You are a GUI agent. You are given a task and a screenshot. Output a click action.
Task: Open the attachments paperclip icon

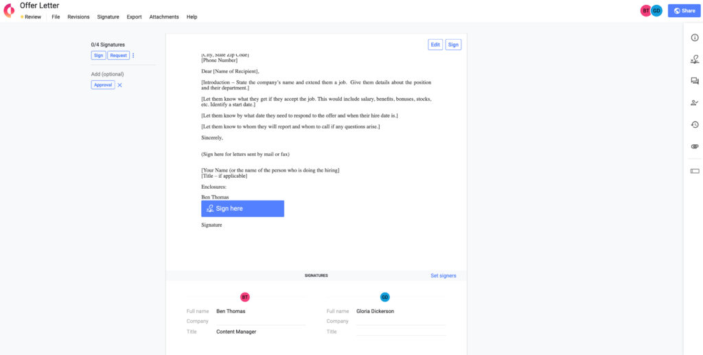click(695, 146)
